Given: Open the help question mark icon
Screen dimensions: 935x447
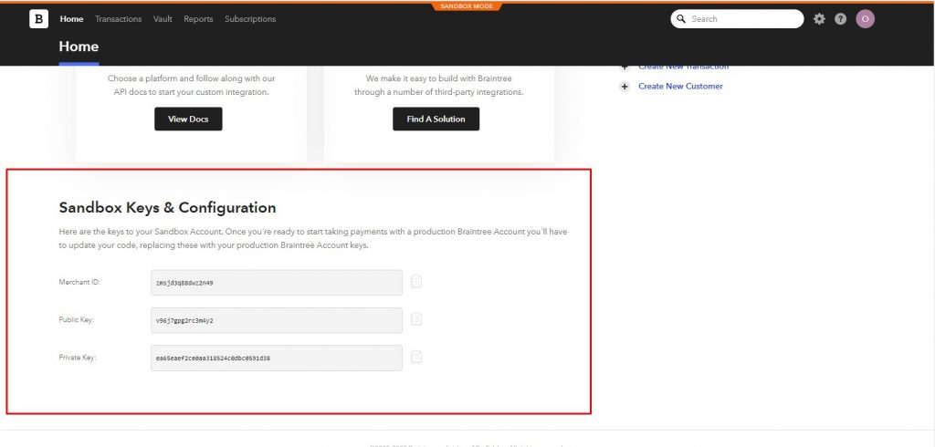Looking at the screenshot, I should (840, 19).
